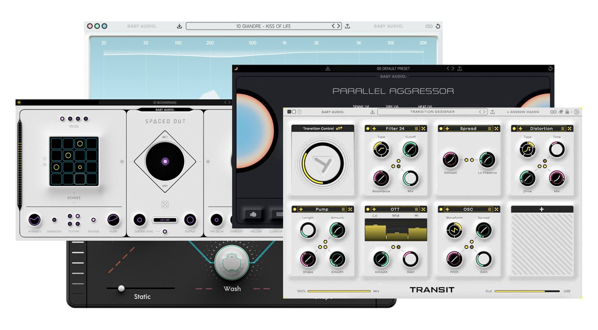Click the randomize icon on OSC module
Viewport: 598px width, 330px height.
coord(496,209)
